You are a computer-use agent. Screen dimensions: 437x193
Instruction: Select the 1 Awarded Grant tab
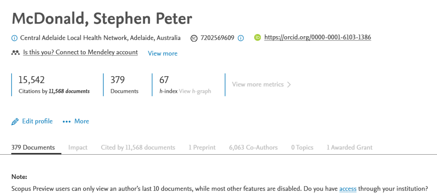pyautogui.click(x=349, y=147)
